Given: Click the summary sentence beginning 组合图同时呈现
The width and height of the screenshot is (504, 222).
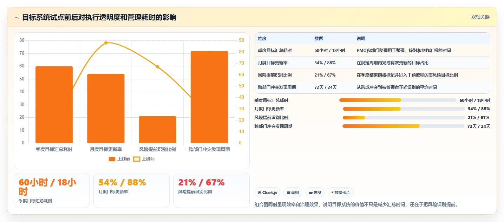Looking at the screenshot, I should point(356,204).
